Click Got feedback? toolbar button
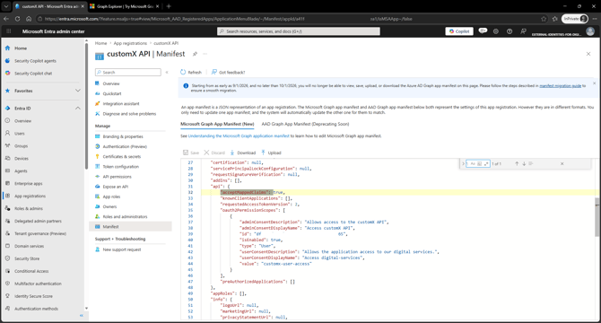 229,72
